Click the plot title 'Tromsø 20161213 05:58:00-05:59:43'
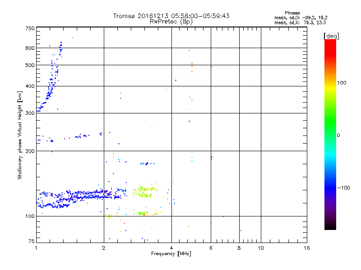 [x=171, y=16]
